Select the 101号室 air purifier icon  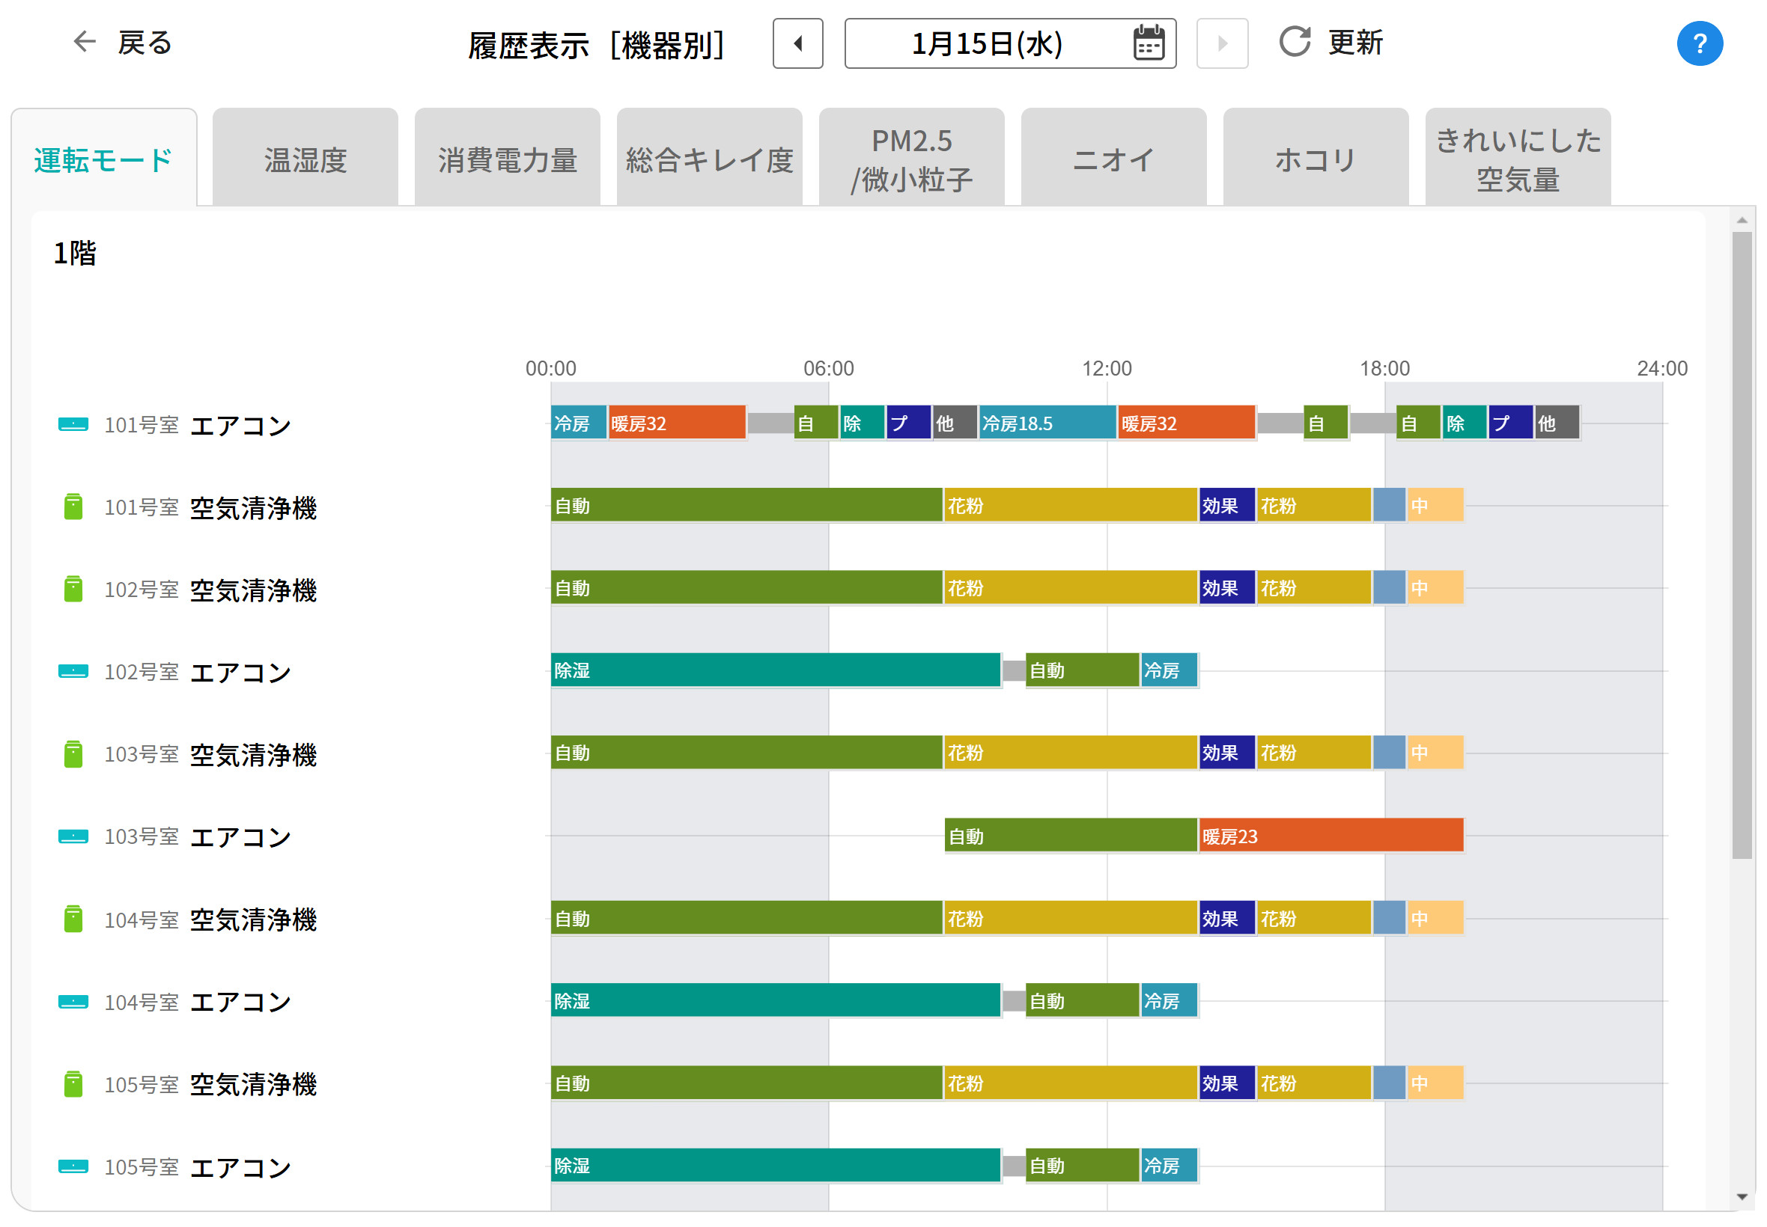[x=73, y=506]
